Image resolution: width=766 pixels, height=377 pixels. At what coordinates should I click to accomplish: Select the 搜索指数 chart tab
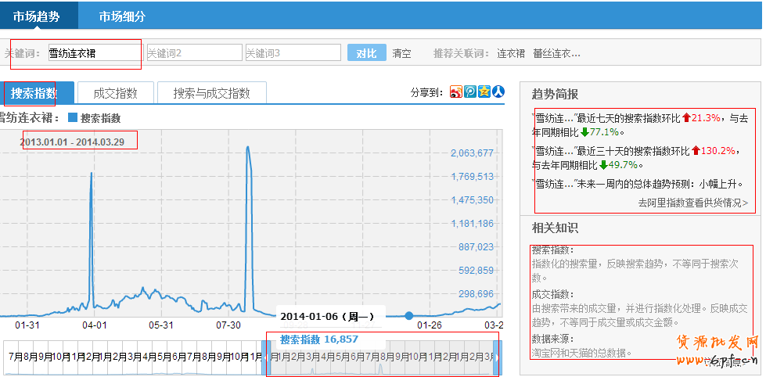pyautogui.click(x=34, y=94)
